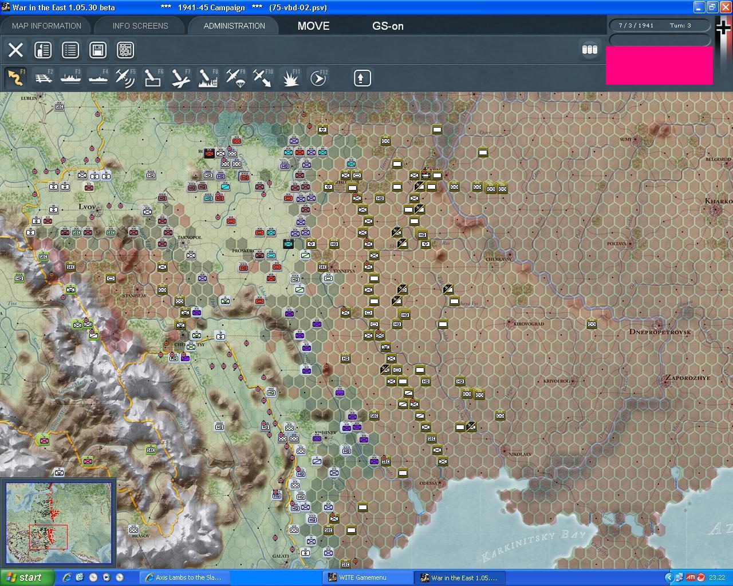Select the Air Recon mode (F5) icon

[125, 78]
